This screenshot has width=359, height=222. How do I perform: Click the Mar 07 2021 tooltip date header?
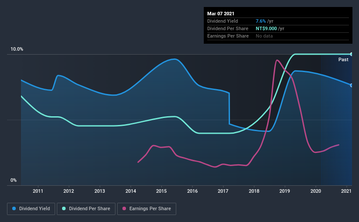pos(221,14)
